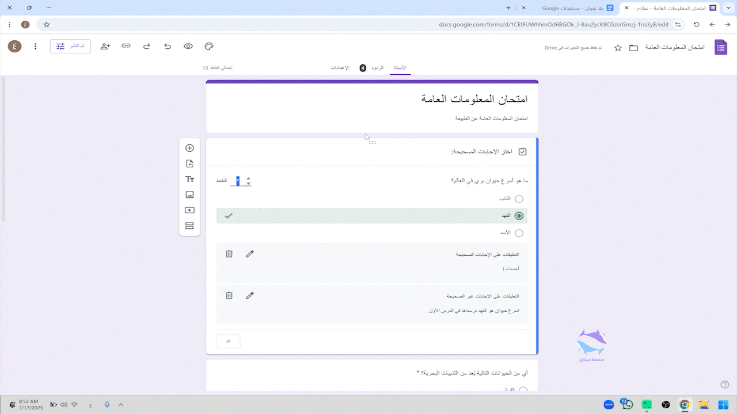
Task: Add a title and description block
Action: [189, 179]
